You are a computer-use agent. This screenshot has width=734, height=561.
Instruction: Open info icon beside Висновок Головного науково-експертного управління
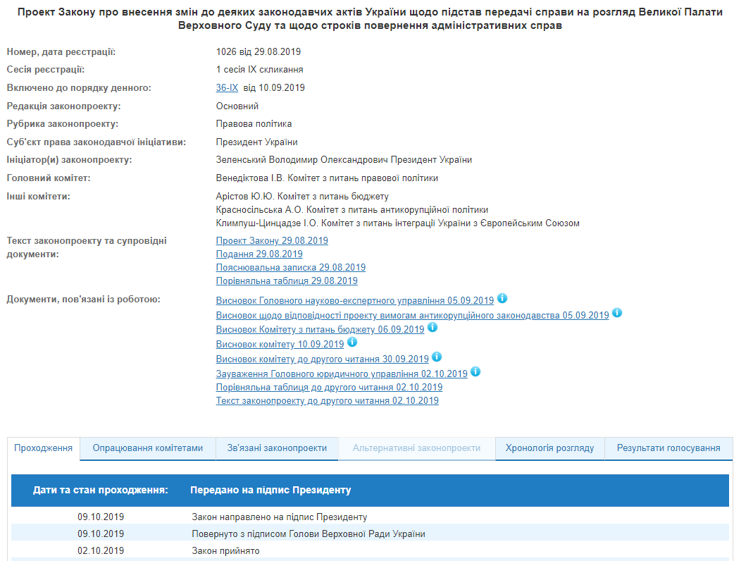(502, 299)
